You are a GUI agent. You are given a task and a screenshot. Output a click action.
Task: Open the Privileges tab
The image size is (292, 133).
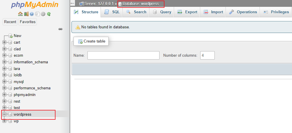point(276,12)
